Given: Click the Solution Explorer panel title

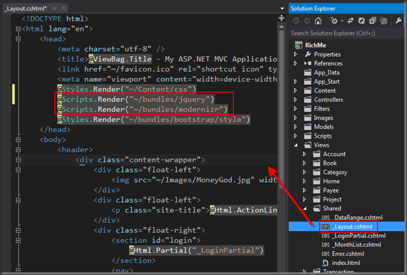Looking at the screenshot, I should pos(313,8).
